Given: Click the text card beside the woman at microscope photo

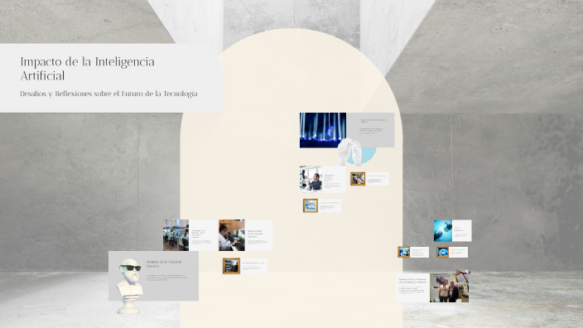Looking at the screenshot, I should (258, 235).
